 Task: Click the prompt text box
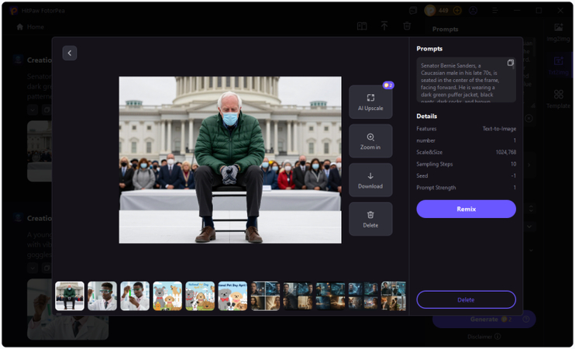(x=466, y=80)
